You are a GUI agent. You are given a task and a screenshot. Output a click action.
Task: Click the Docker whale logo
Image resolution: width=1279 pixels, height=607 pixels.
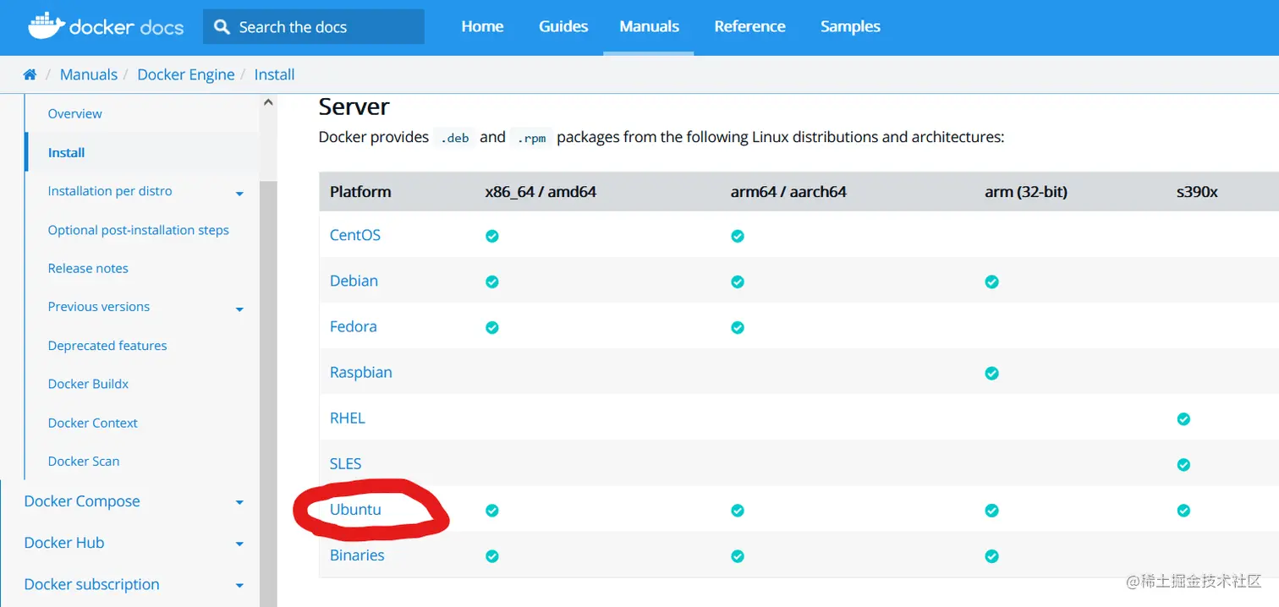pos(47,26)
